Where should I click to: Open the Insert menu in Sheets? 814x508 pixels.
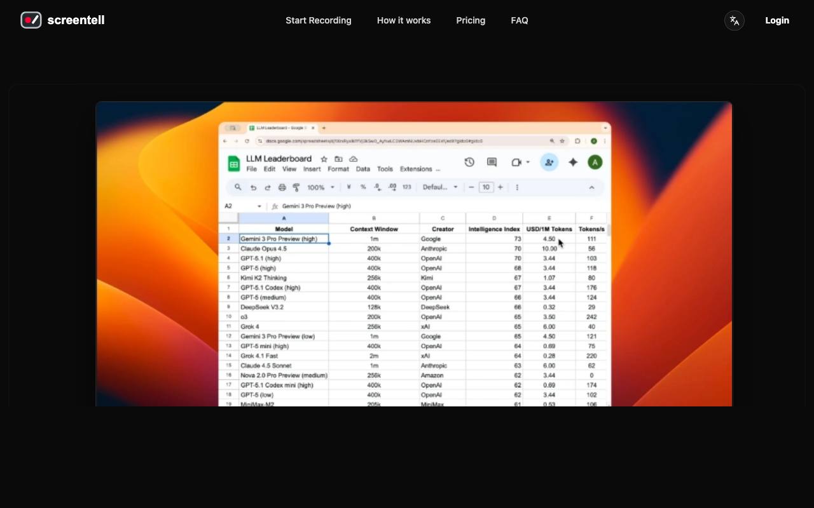click(312, 170)
